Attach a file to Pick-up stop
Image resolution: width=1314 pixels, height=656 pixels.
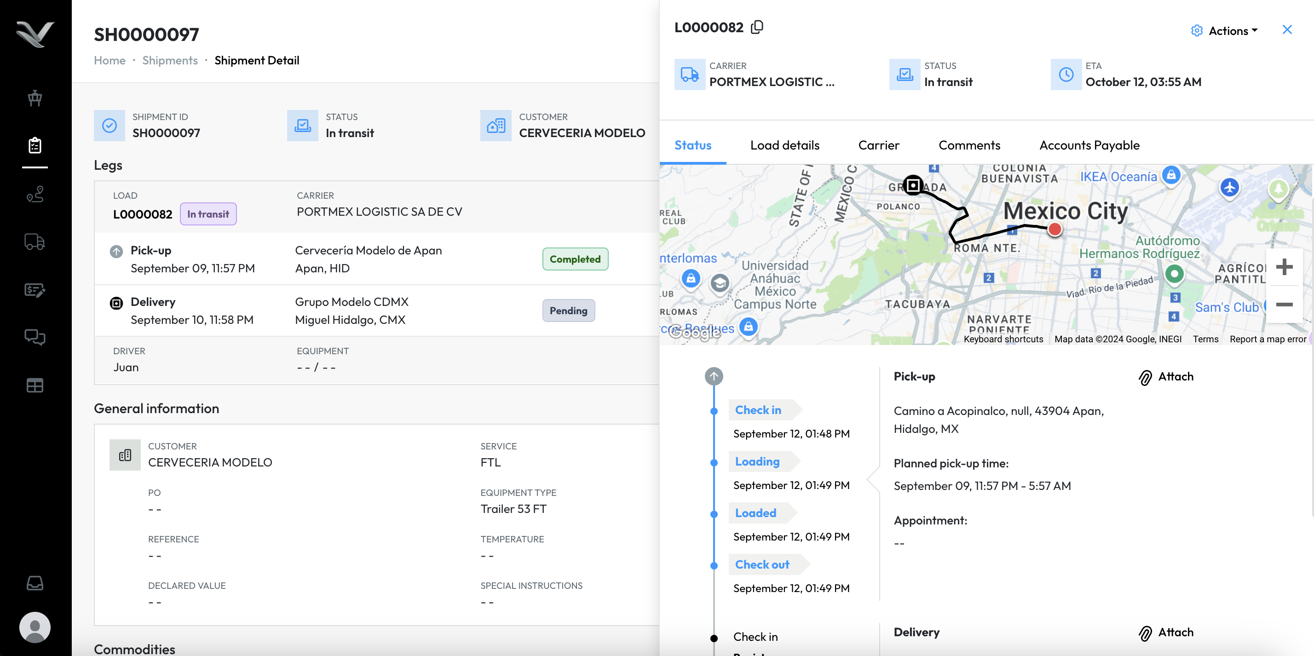pyautogui.click(x=1166, y=377)
